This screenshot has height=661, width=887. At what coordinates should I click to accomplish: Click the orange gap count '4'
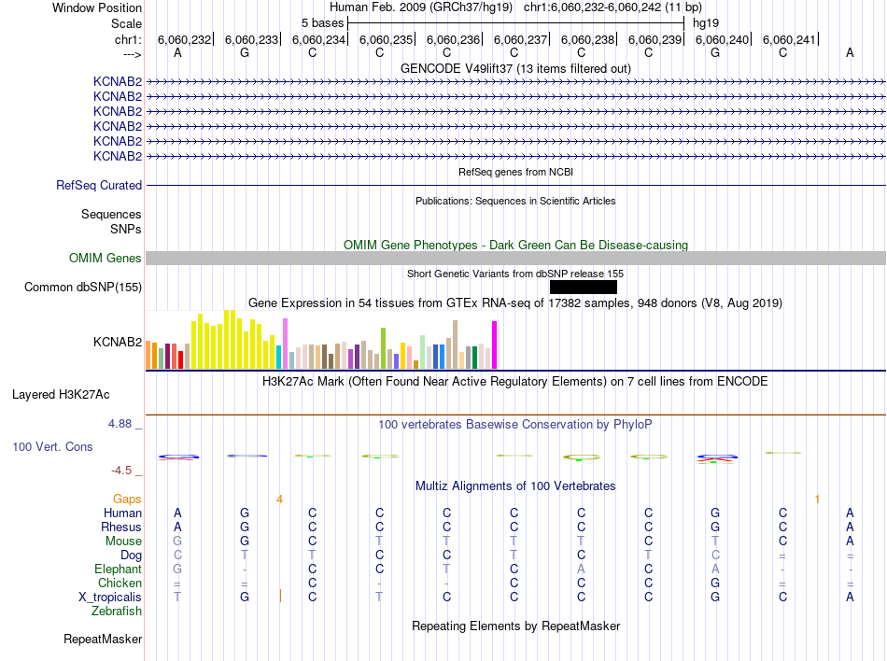tap(279, 499)
